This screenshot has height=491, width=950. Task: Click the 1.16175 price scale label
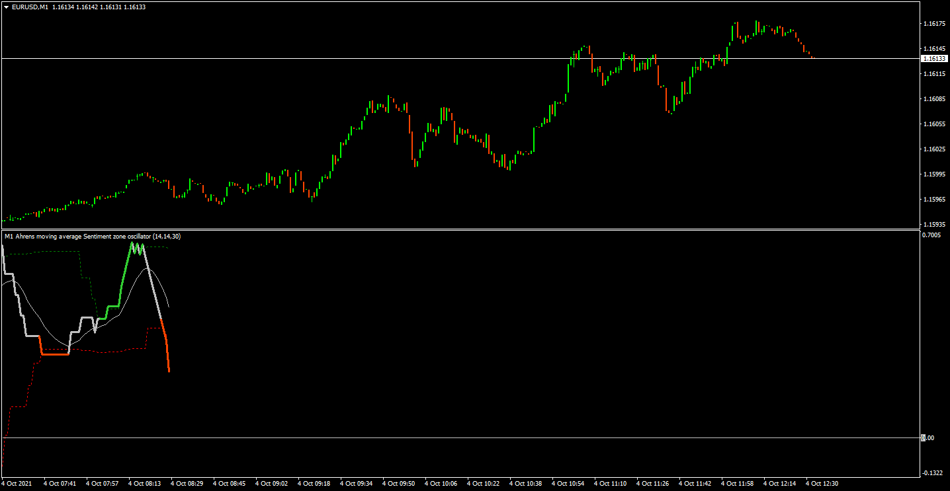933,24
